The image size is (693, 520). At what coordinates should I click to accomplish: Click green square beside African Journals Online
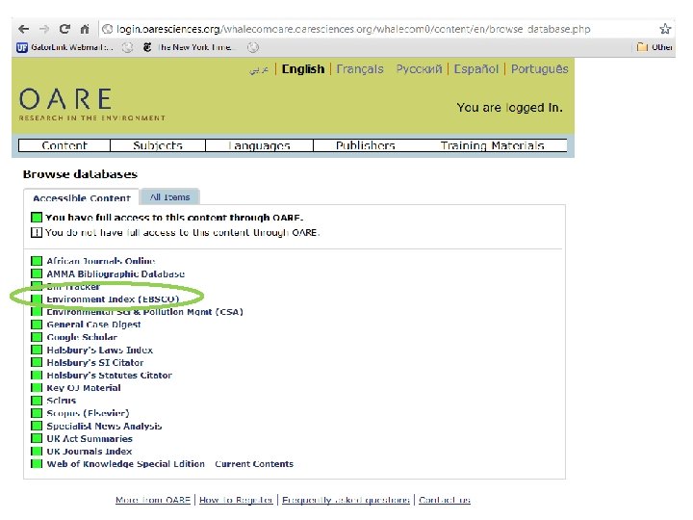click(x=37, y=261)
